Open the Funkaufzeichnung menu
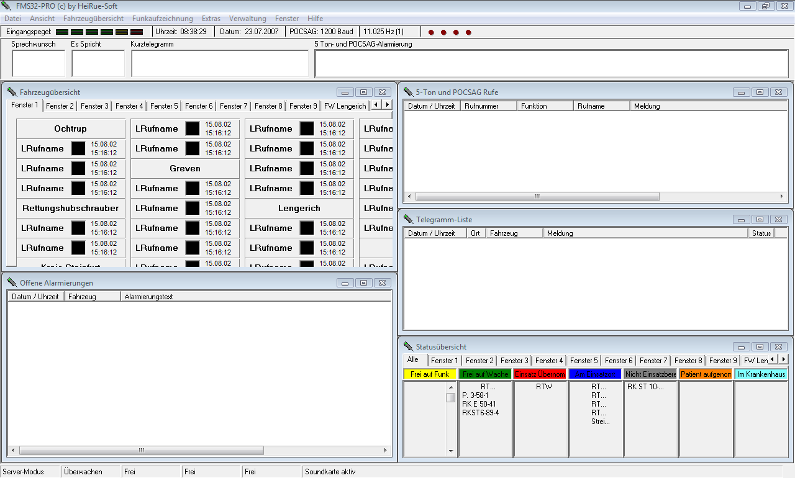 [162, 19]
